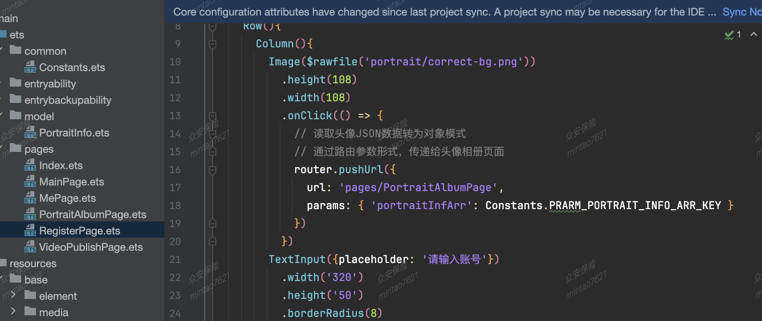This screenshot has height=321, width=762.
Task: Click on PRARM_PORTRAIT_INFO_ARR_KEY in the code
Action: click(635, 205)
